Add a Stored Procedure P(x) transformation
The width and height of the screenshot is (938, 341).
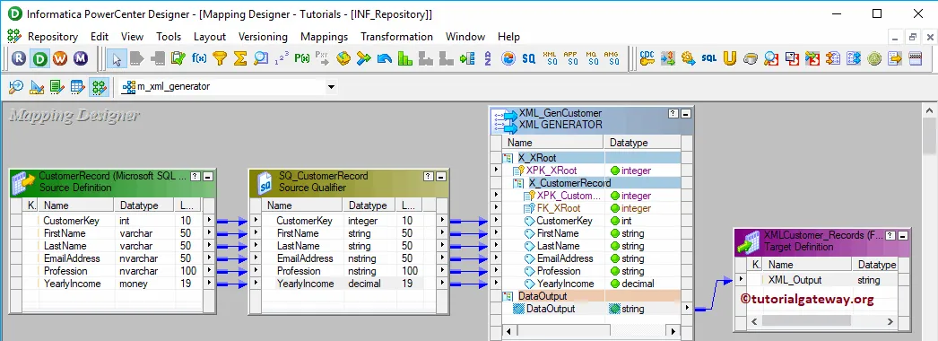click(x=302, y=58)
